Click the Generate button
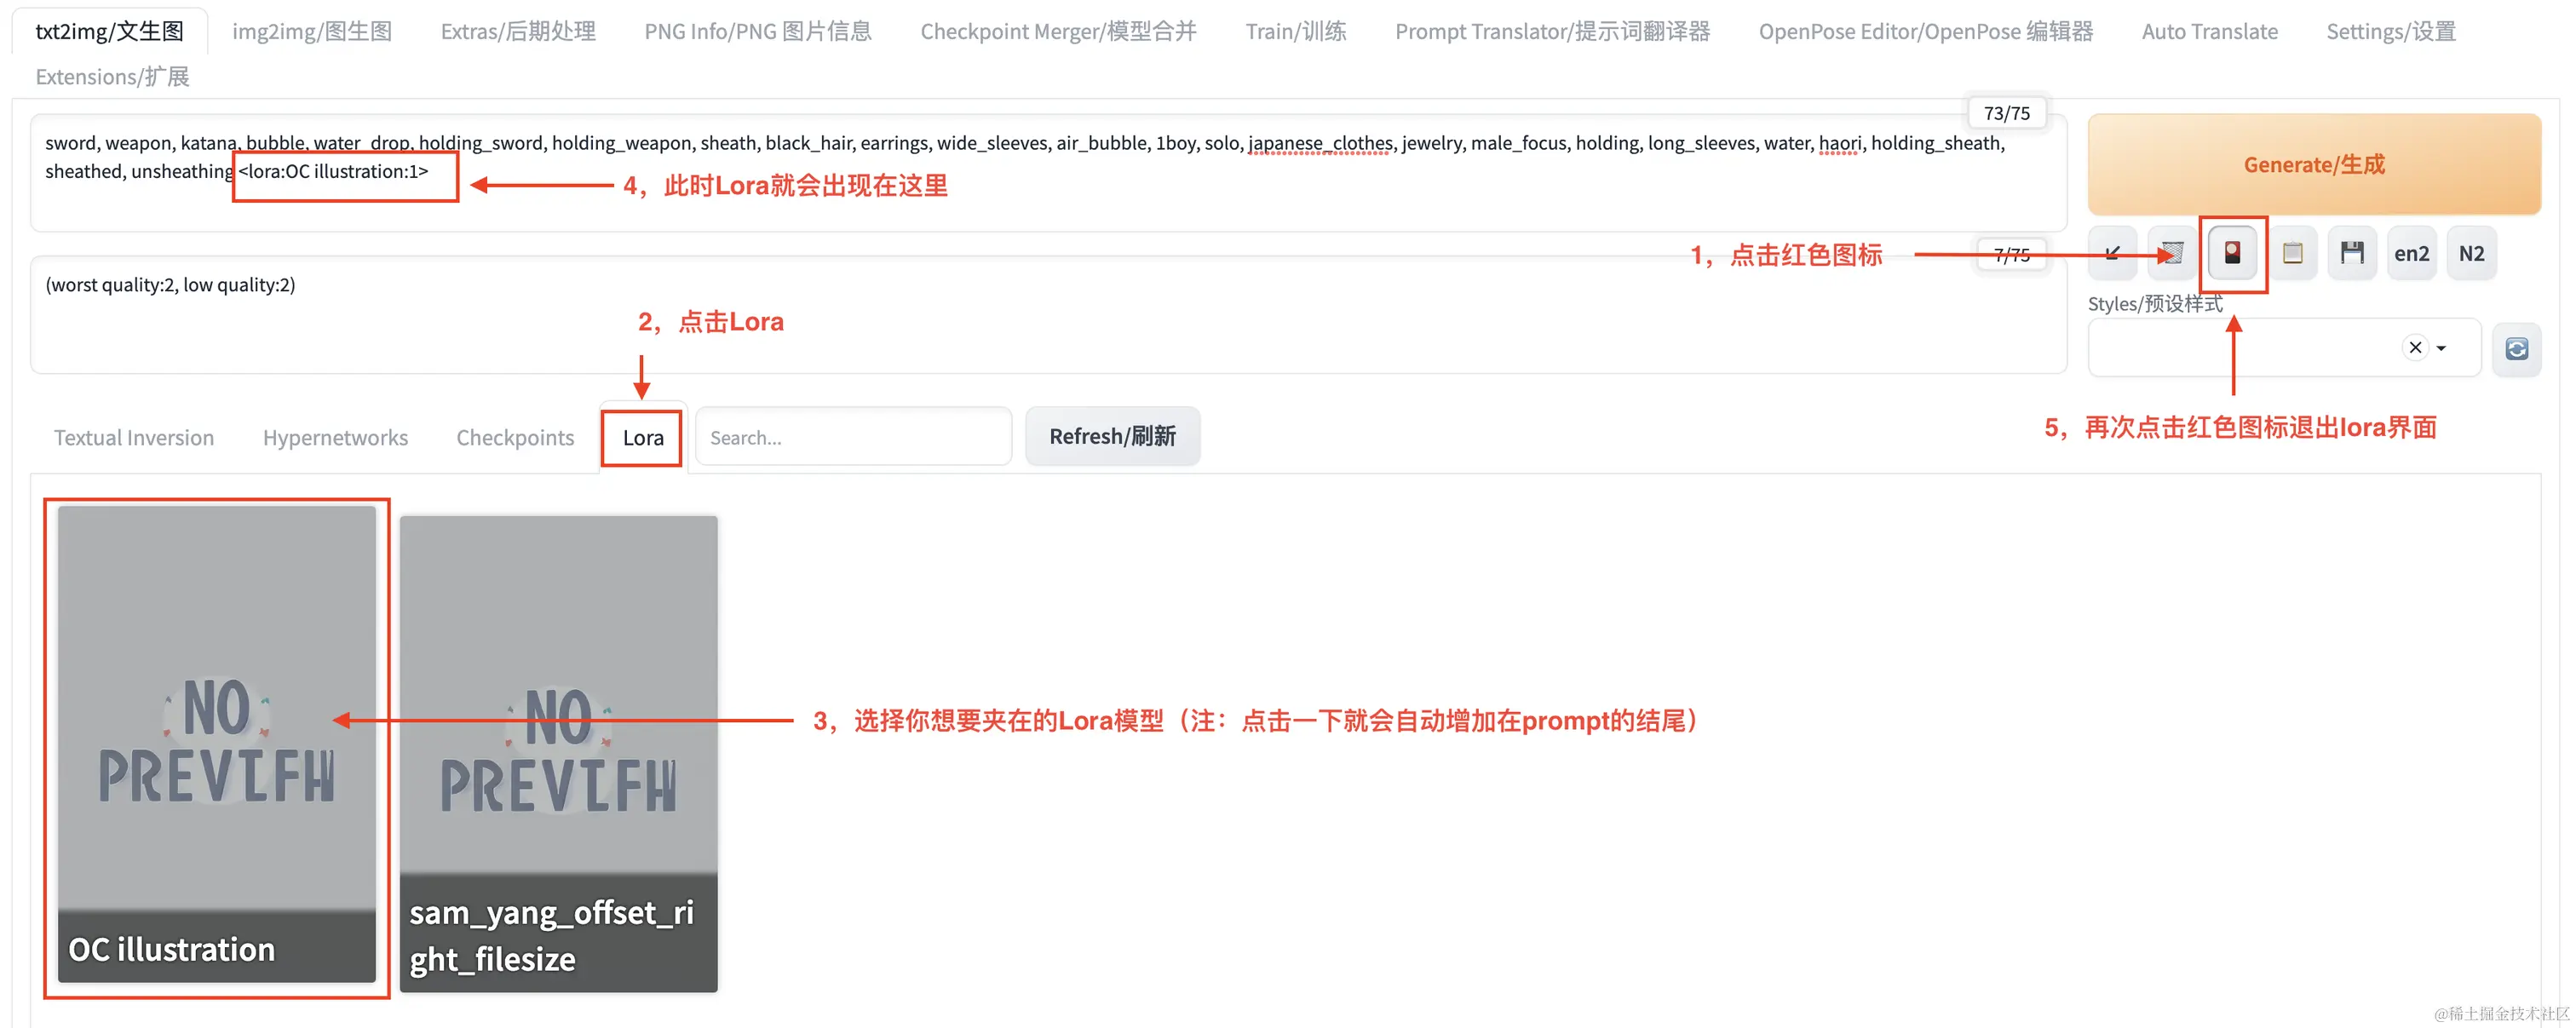 pos(2314,164)
